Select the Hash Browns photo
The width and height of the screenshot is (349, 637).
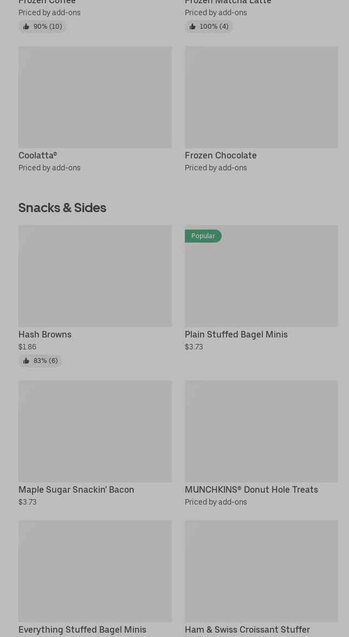(95, 276)
